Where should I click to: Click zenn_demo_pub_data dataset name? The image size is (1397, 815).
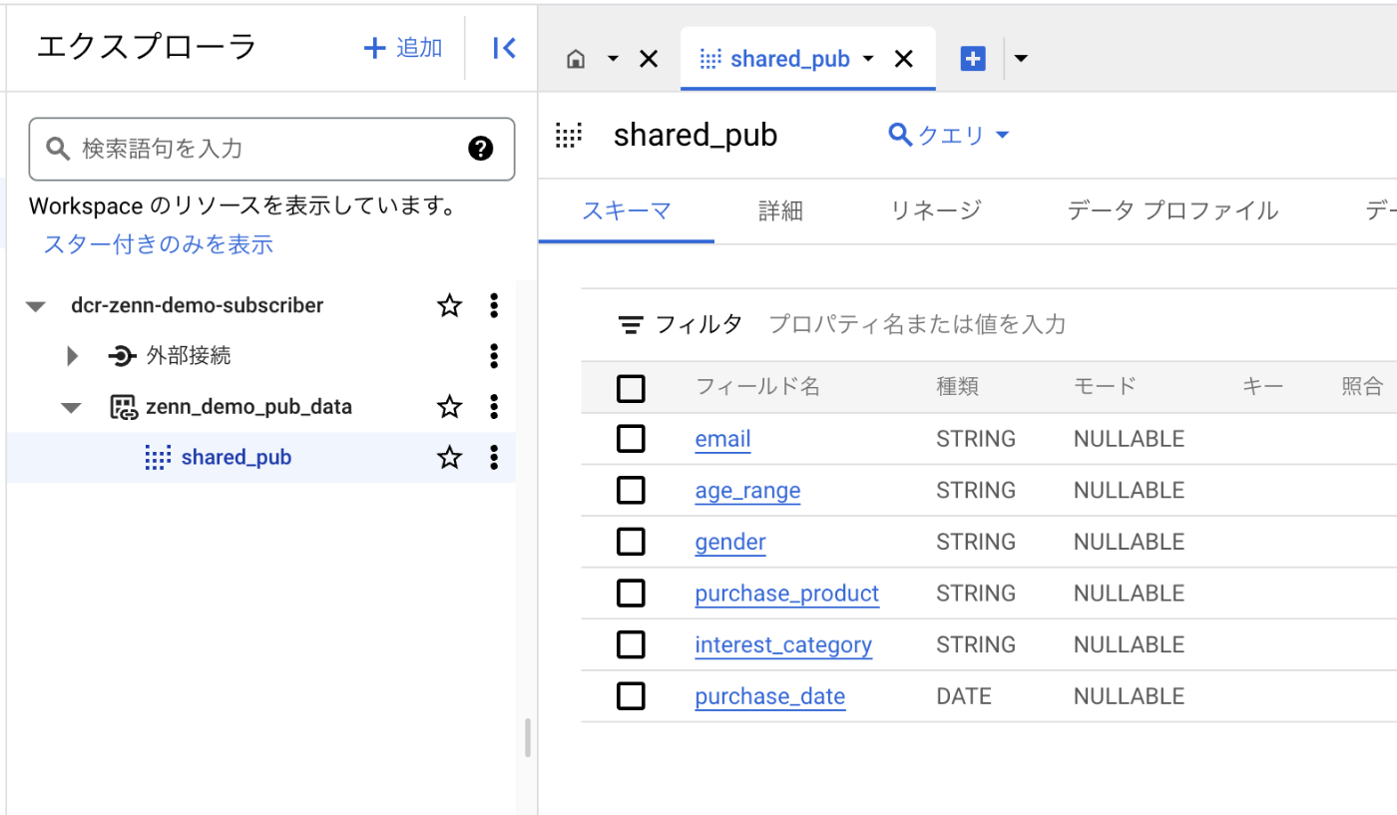pos(248,407)
